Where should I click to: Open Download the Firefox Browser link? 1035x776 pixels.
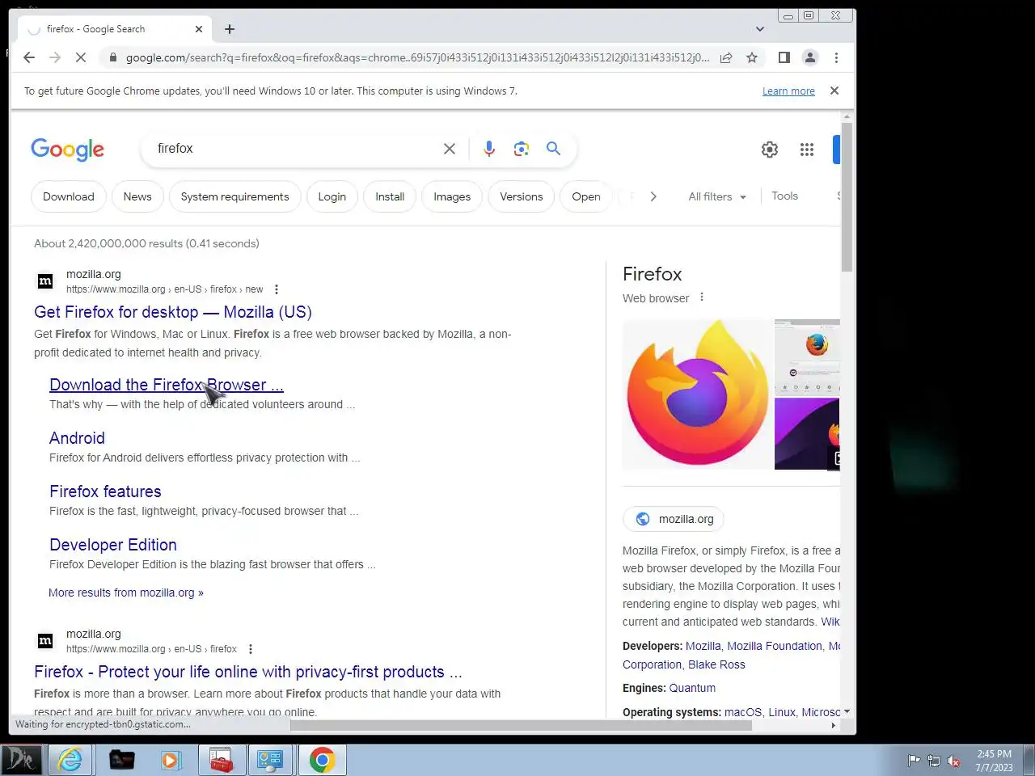coord(167,385)
